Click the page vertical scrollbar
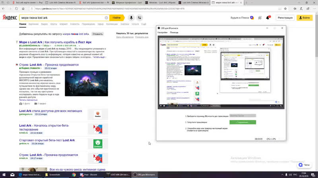This screenshot has height=178, width=318. point(316,91)
